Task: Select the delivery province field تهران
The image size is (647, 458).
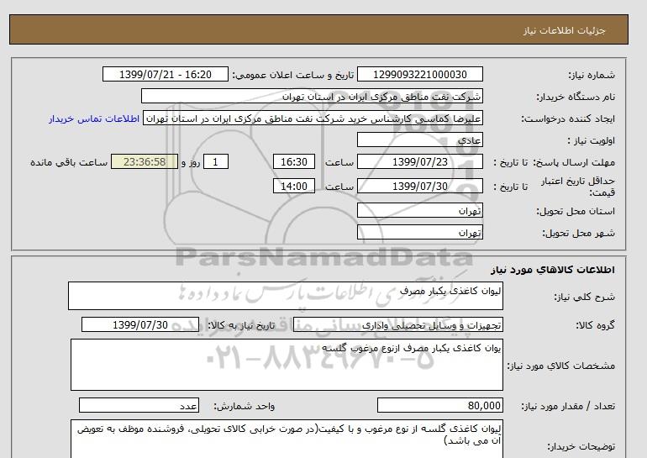Action: click(419, 210)
